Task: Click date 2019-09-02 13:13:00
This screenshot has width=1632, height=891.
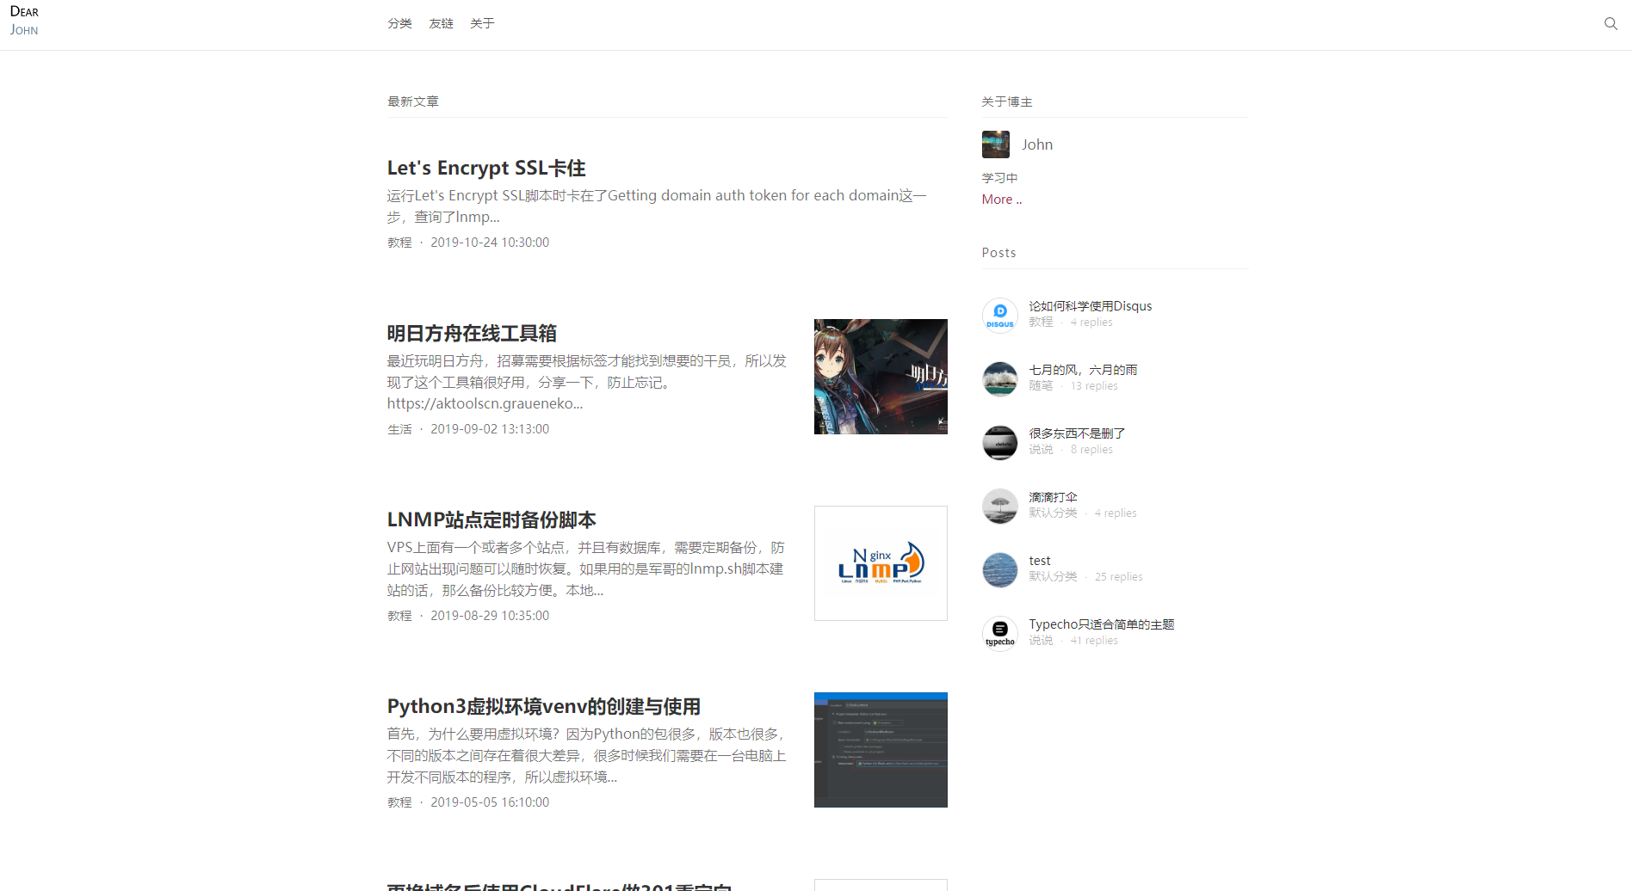Action: (x=490, y=429)
